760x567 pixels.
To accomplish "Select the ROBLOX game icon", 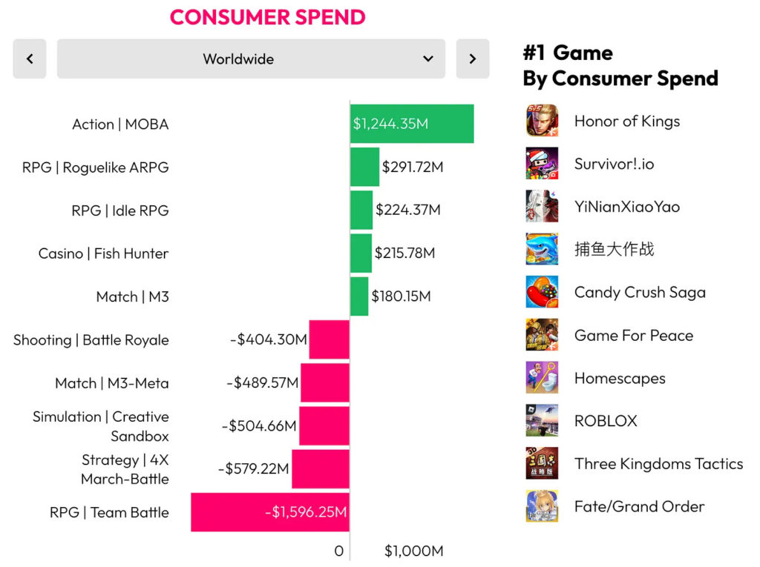I will pos(542,420).
